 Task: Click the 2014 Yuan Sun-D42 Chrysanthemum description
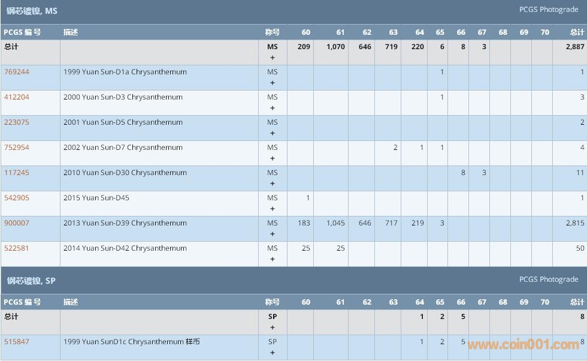click(x=125, y=248)
